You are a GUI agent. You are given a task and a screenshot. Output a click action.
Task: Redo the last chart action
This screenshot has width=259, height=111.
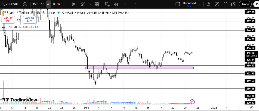click(134, 4)
